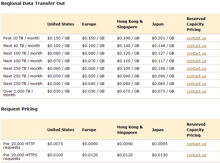Click the $0.201 / GB Japan price cell
The height and width of the screenshot is (163, 220).
point(163,38)
